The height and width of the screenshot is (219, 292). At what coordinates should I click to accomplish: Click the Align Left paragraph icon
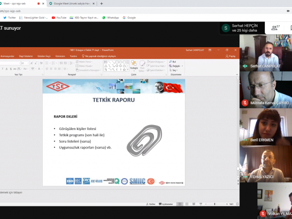pos(47,69)
